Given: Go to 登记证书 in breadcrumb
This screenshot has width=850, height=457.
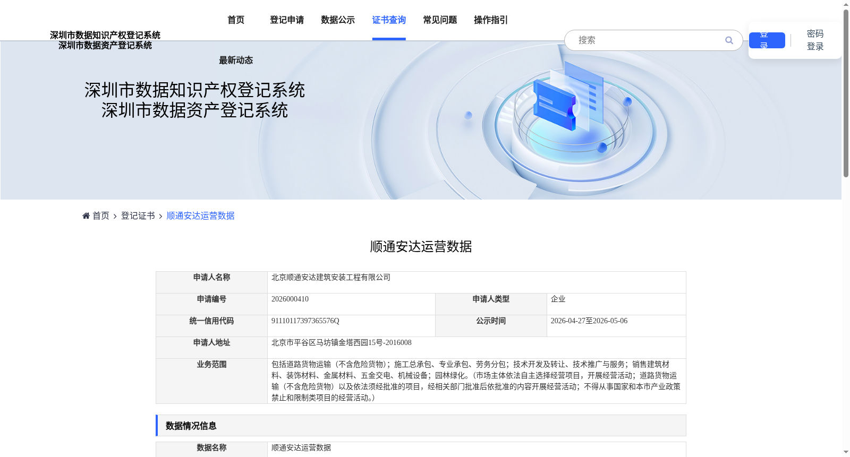Looking at the screenshot, I should [x=138, y=215].
